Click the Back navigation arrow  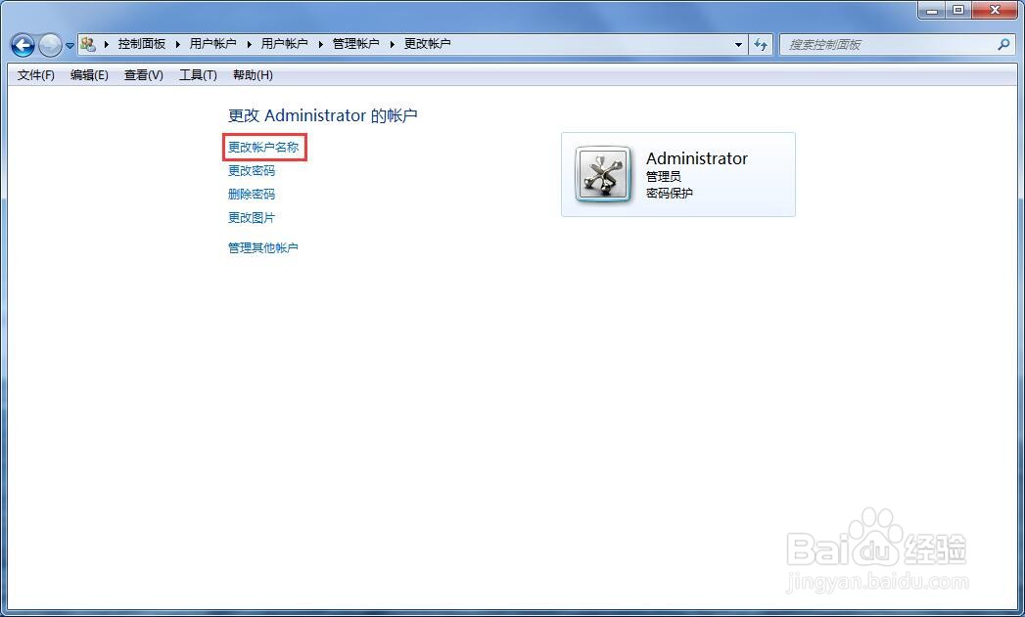tap(22, 44)
